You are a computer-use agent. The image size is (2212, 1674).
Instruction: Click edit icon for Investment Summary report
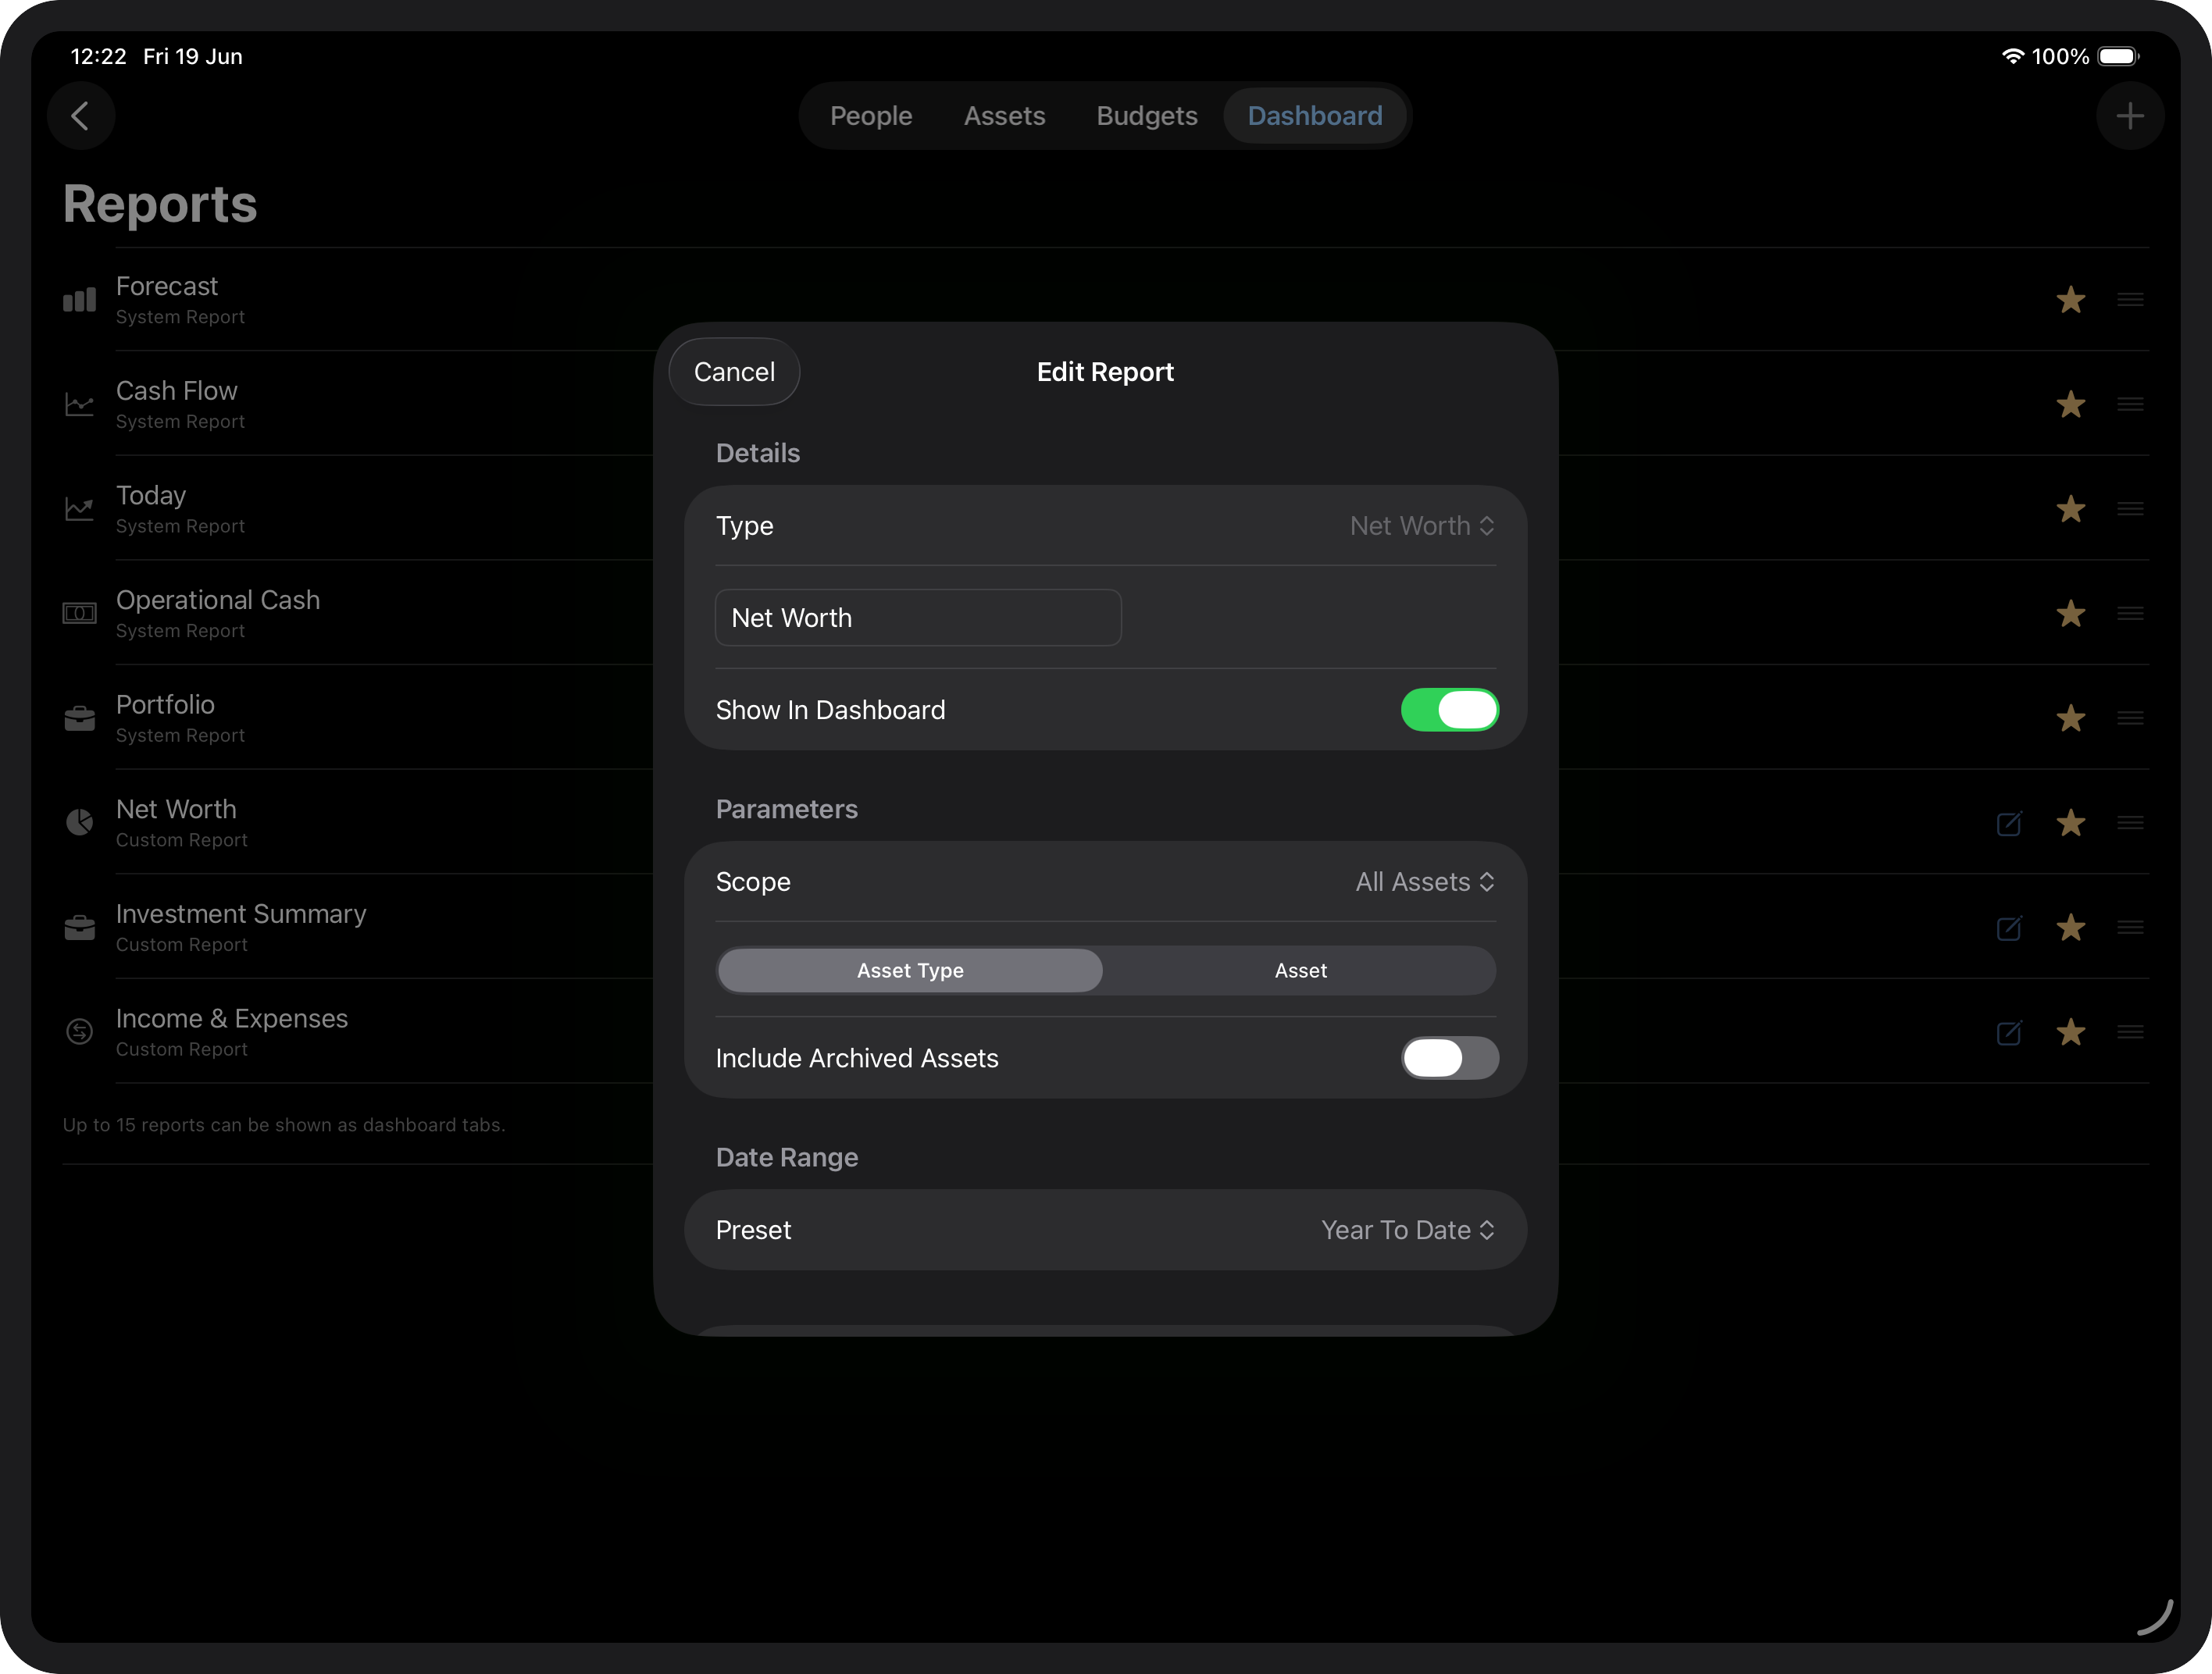coord(2008,928)
